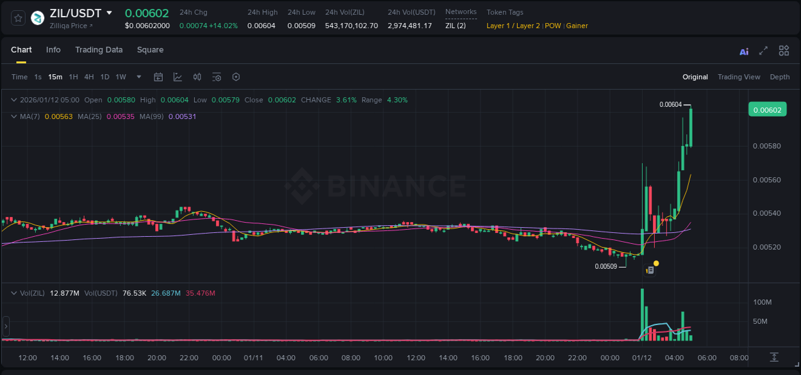Select the 1H time interval
801x375 pixels.
tap(73, 77)
